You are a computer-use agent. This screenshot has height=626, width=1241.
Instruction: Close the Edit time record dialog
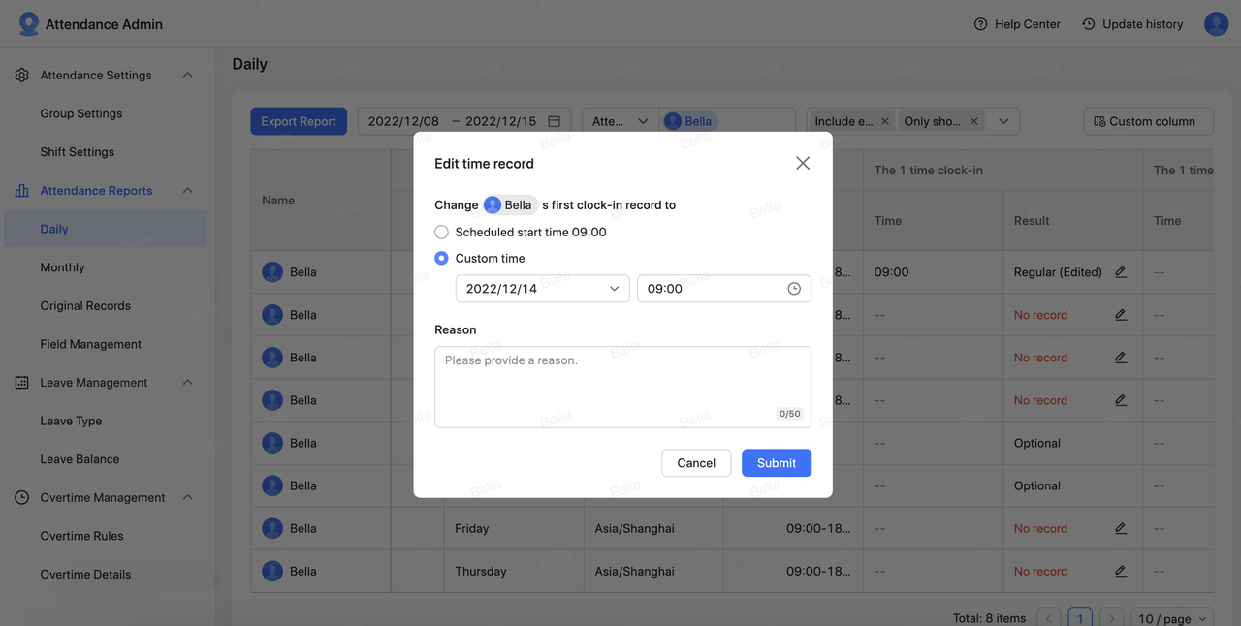[803, 164]
